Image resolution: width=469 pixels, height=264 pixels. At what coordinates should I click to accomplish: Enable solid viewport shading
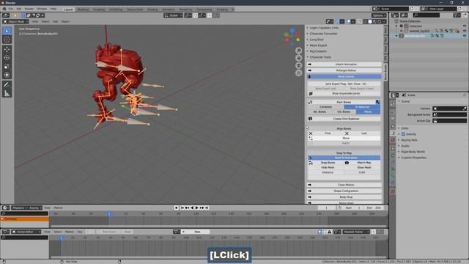pos(370,21)
